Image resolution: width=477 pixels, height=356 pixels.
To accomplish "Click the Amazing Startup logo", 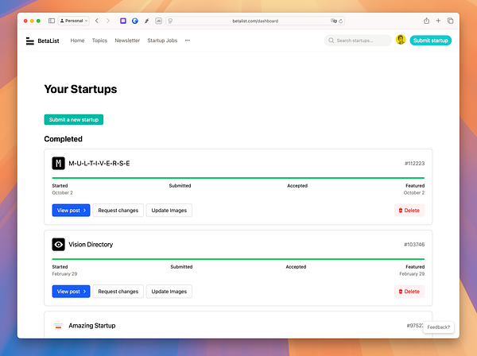I will pos(58,326).
